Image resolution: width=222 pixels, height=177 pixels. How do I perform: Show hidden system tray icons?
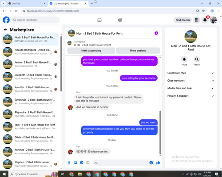point(183,174)
